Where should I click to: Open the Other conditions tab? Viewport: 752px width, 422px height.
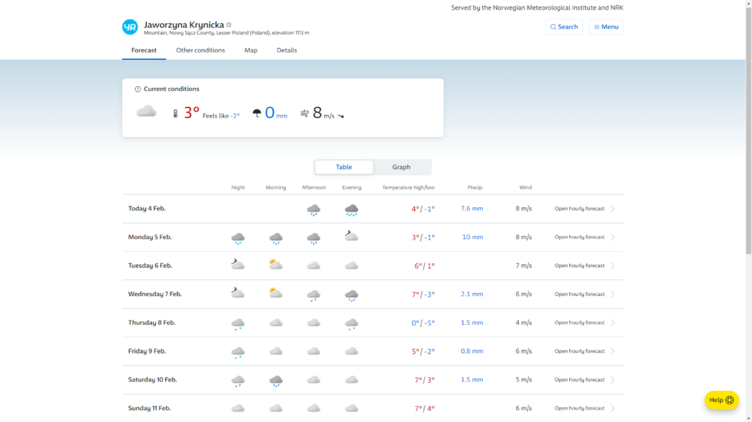point(201,50)
